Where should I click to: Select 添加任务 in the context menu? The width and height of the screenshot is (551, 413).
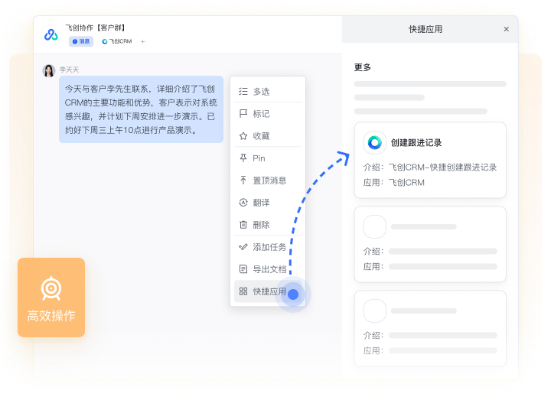[268, 247]
